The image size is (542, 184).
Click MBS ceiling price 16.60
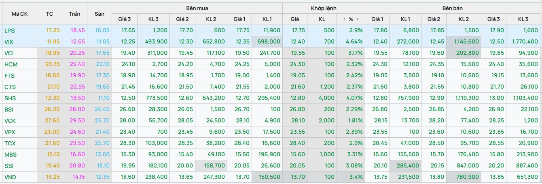coord(78,155)
